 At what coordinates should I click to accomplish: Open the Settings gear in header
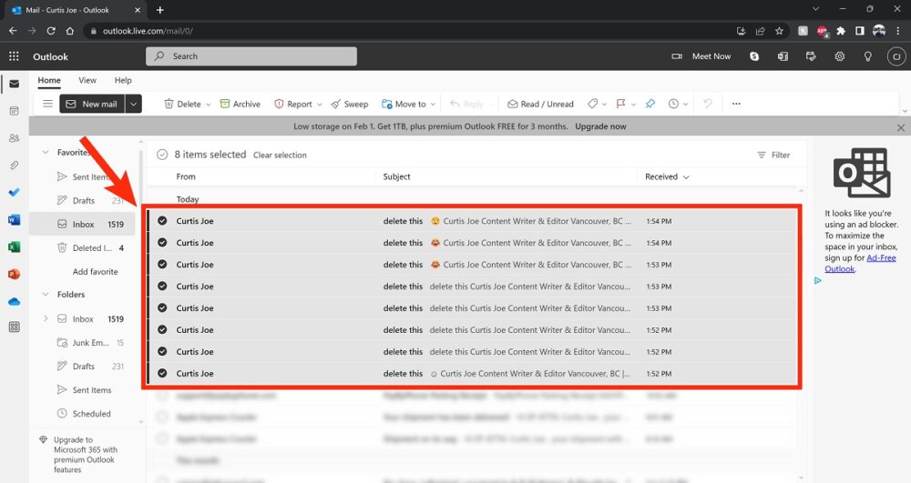point(840,56)
